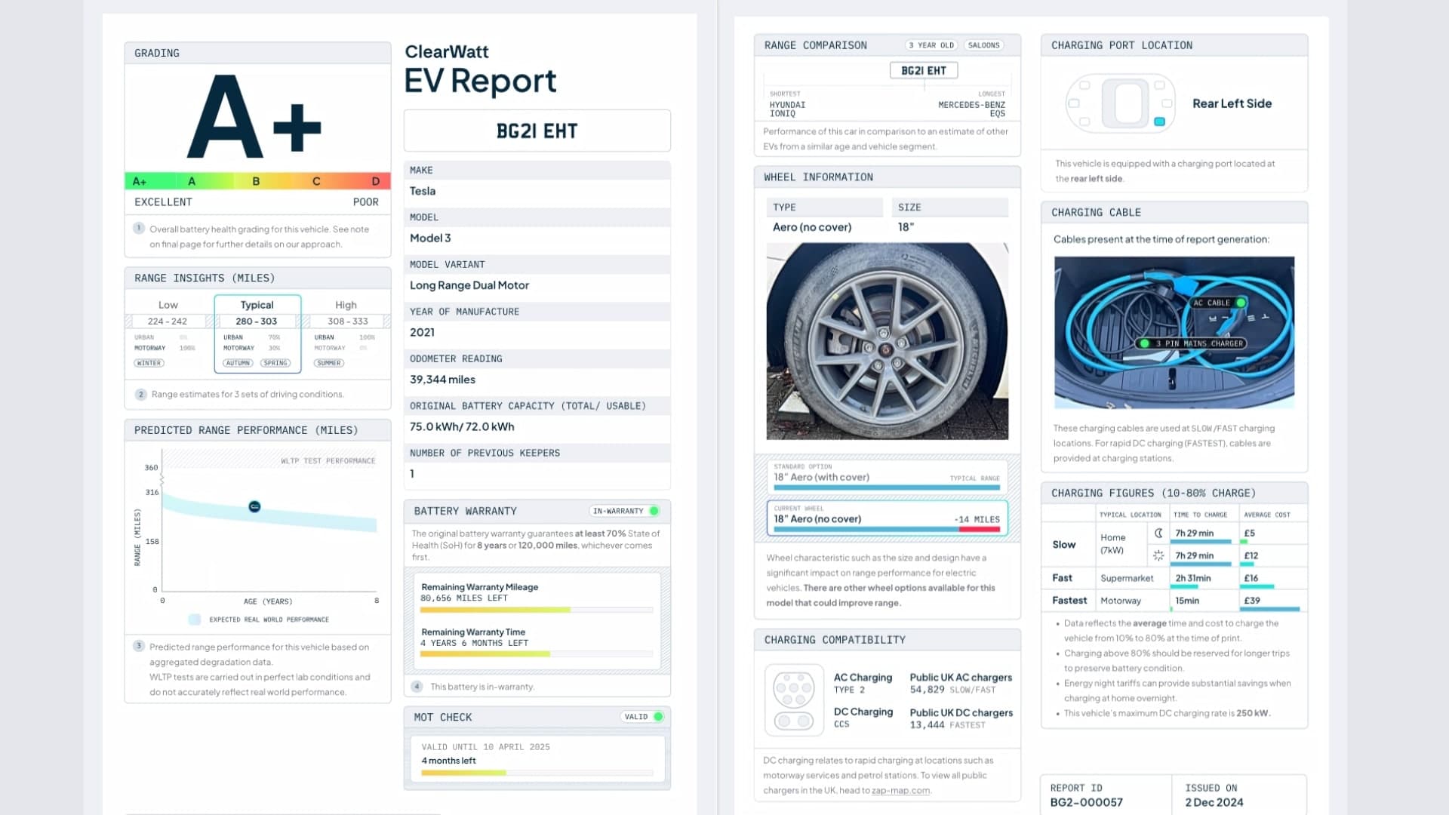The image size is (1449, 815).
Task: Click the wheel photo thumbnail
Action: [887, 341]
